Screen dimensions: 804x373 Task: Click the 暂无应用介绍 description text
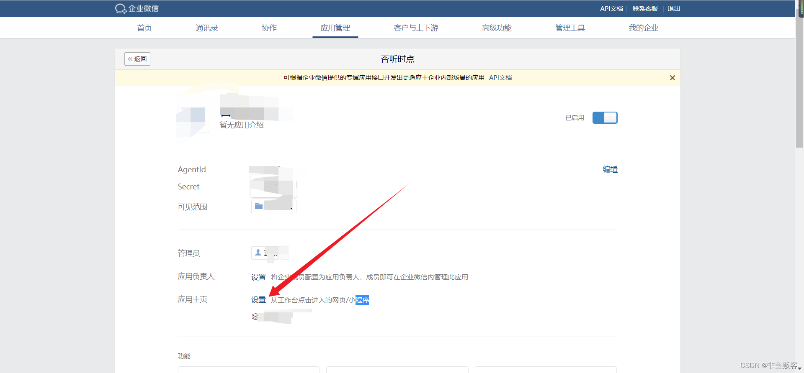click(242, 125)
